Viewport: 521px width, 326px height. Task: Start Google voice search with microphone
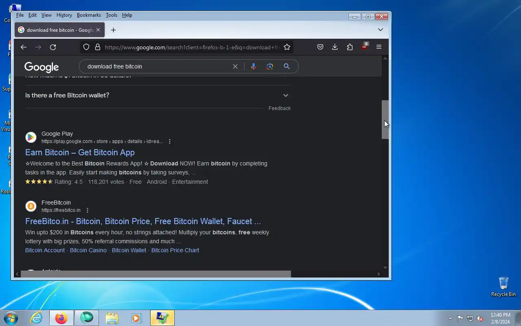pos(253,66)
